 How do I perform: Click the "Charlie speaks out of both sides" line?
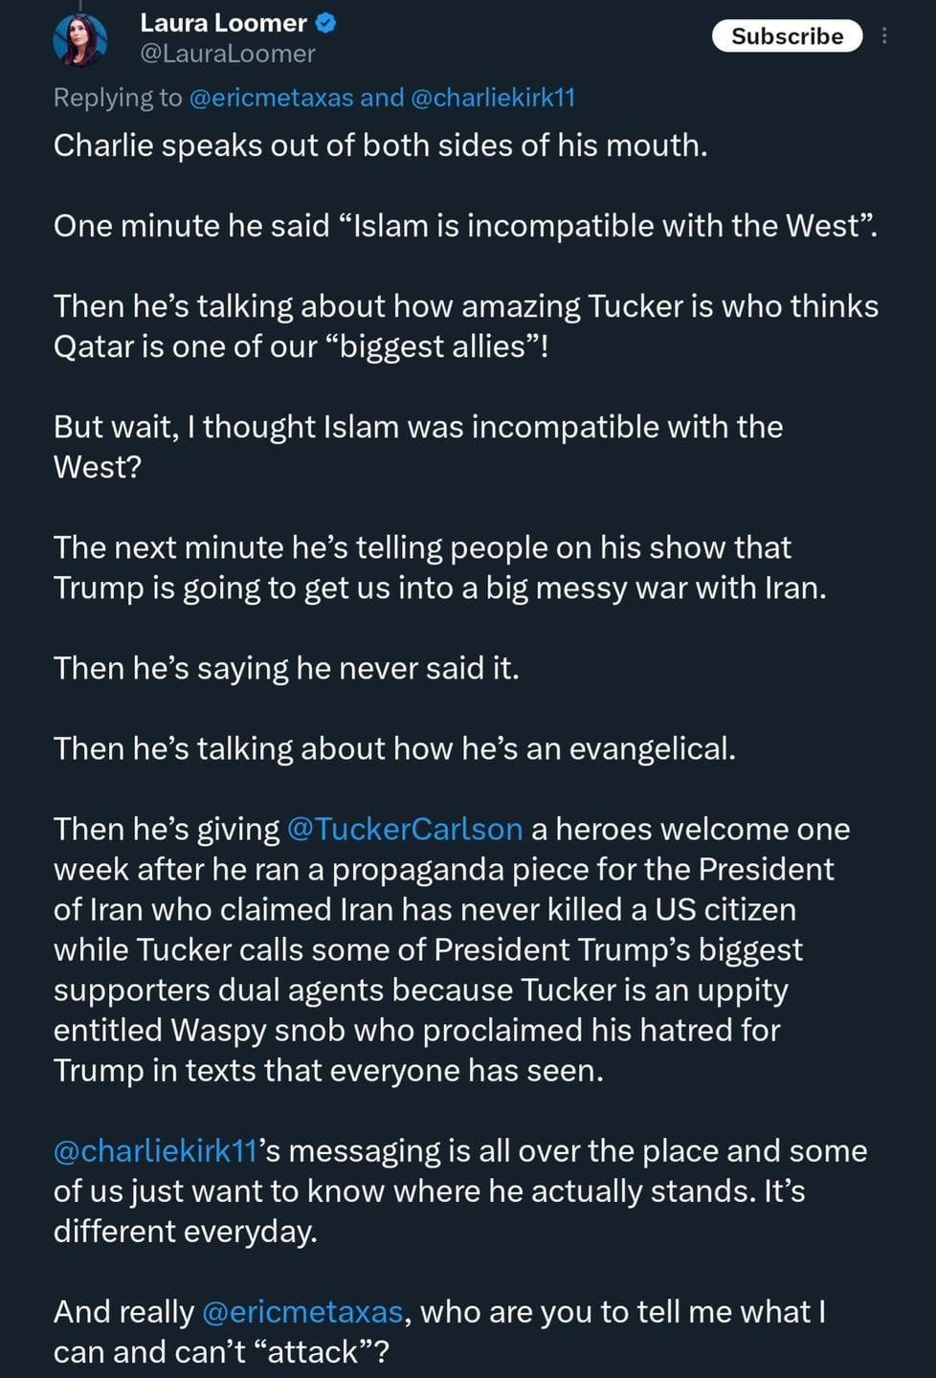(x=380, y=145)
